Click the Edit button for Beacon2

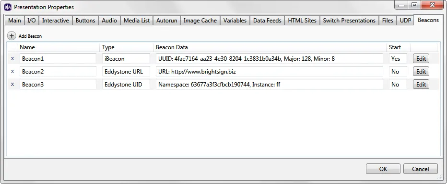point(421,72)
